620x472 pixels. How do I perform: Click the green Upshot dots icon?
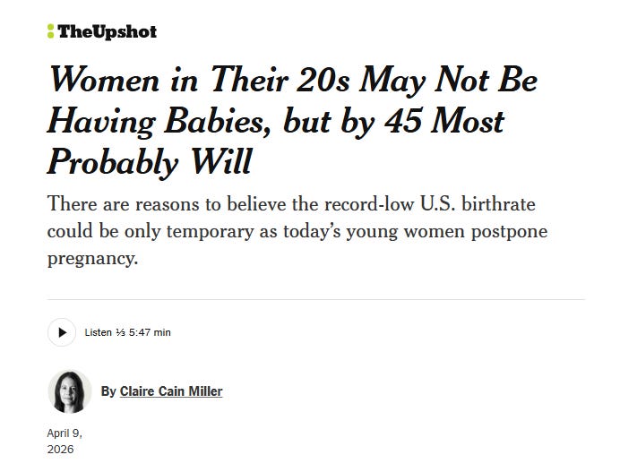(x=50, y=31)
